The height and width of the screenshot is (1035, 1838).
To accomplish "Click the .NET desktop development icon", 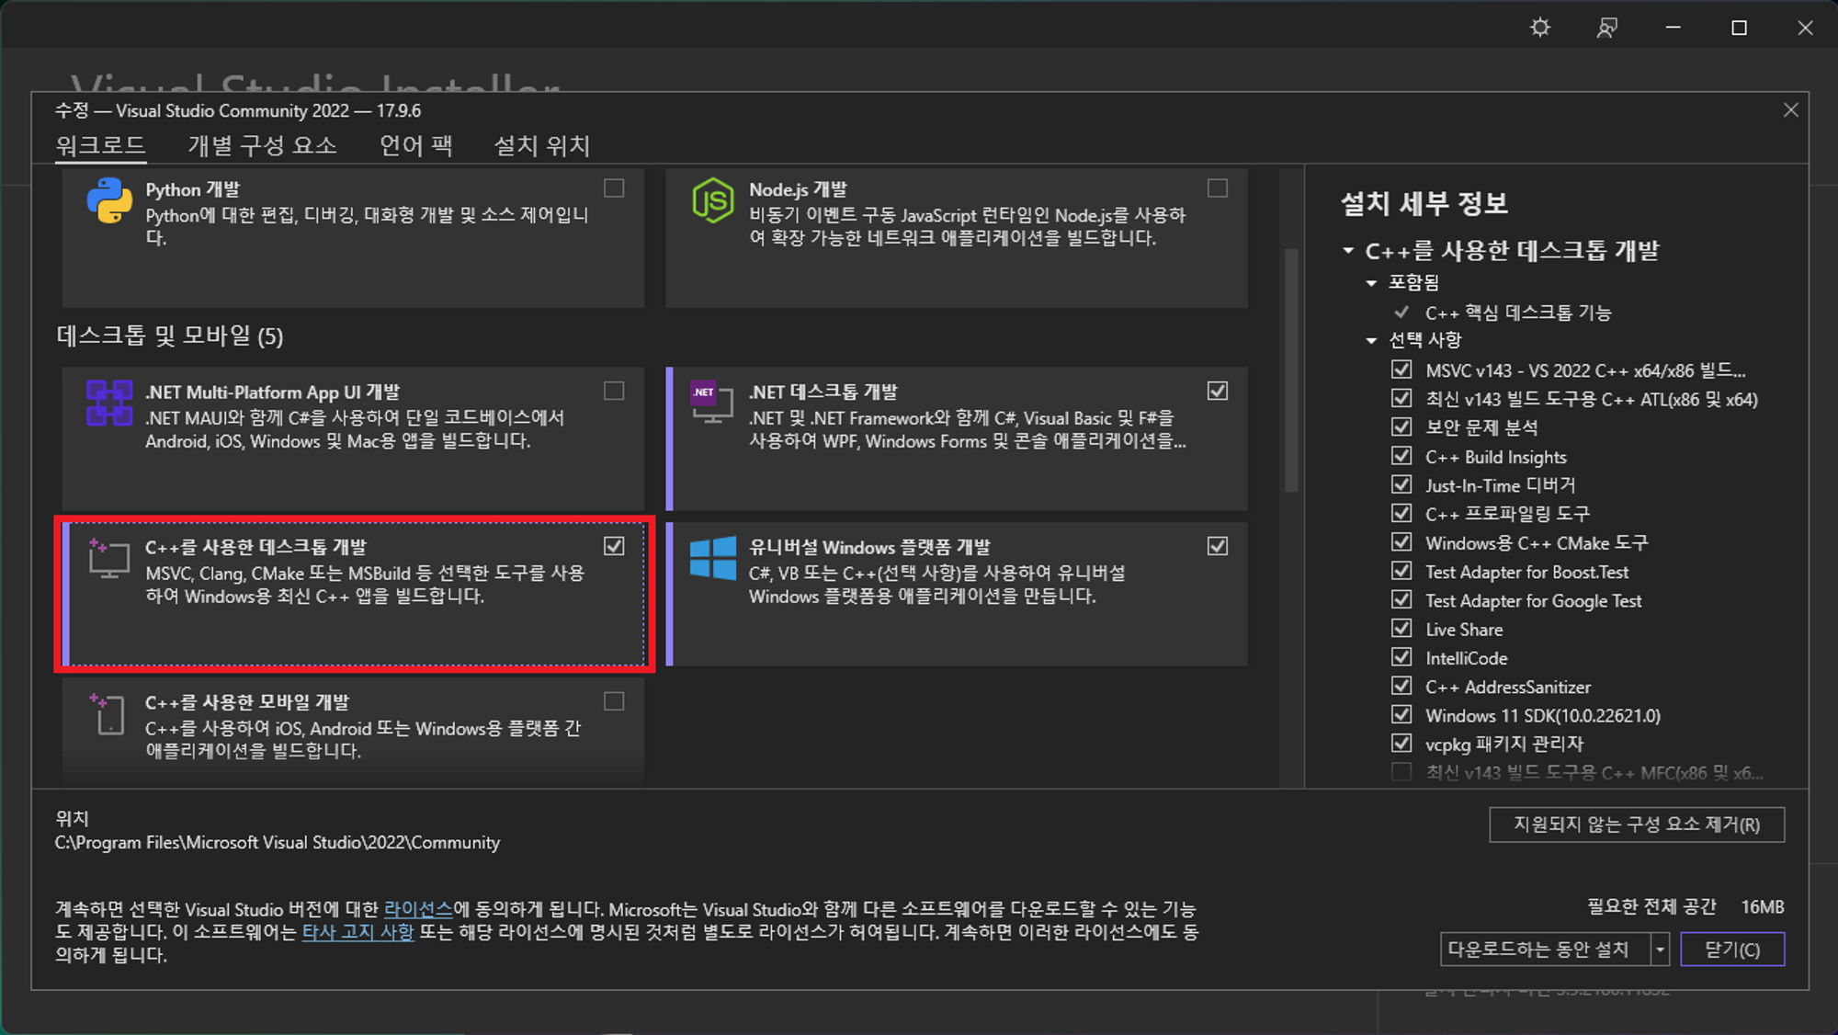I will coord(711,403).
